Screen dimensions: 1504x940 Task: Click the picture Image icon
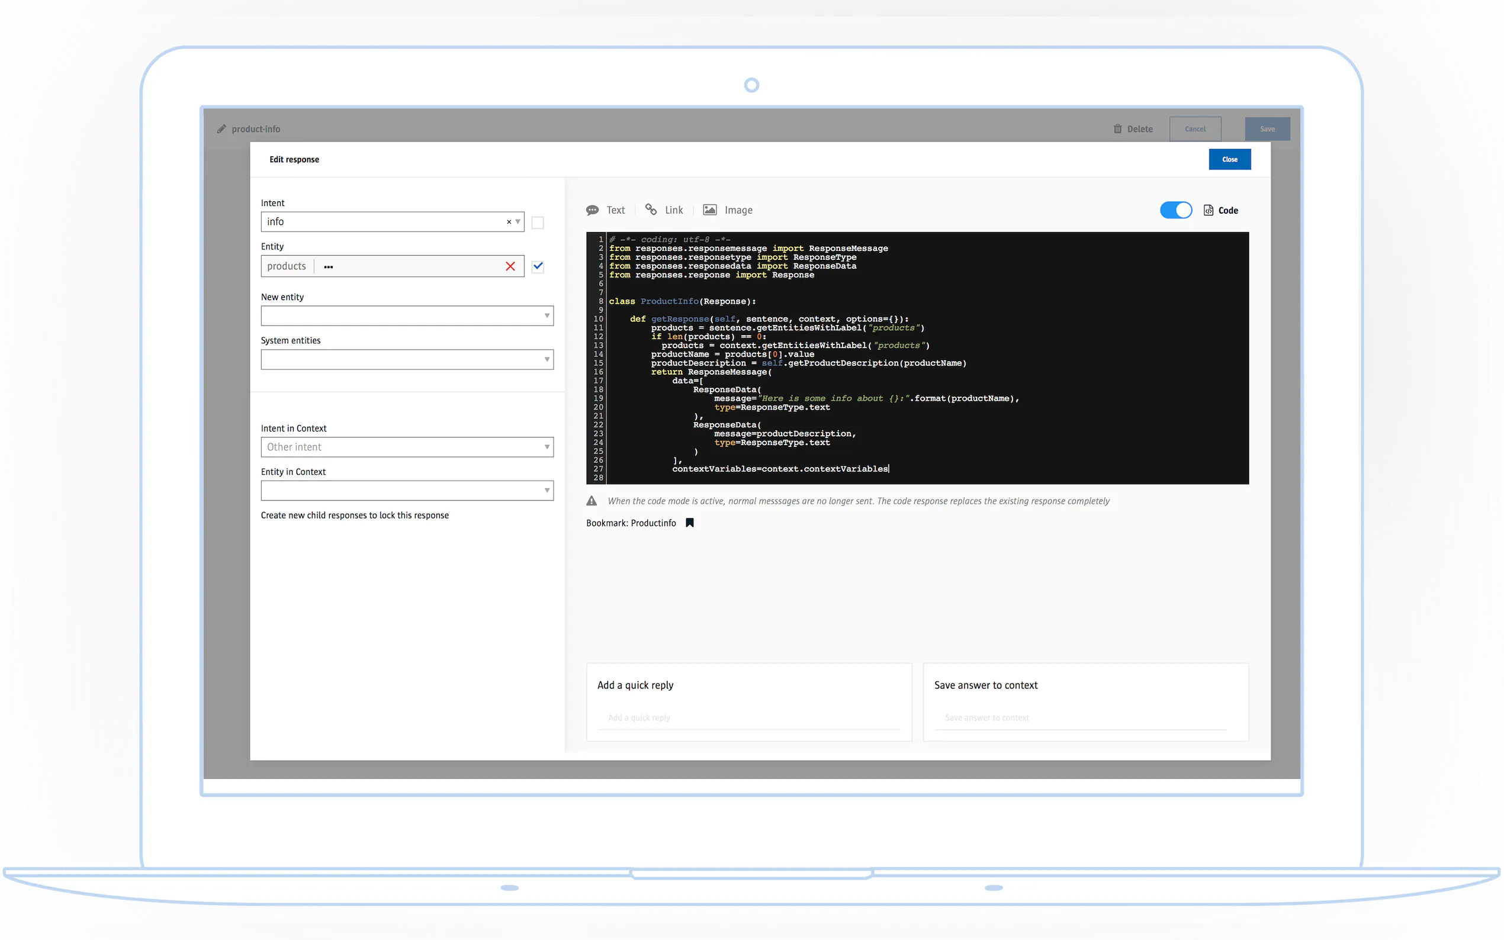(710, 210)
